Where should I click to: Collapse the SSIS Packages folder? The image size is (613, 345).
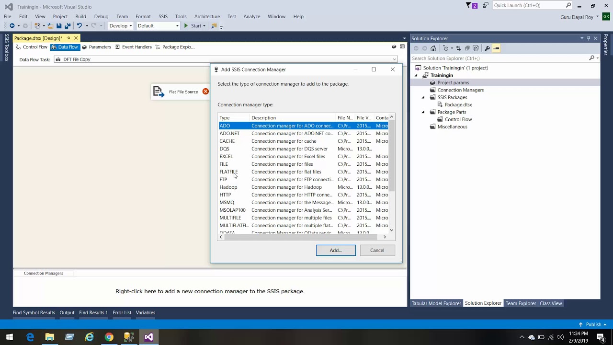[423, 97]
